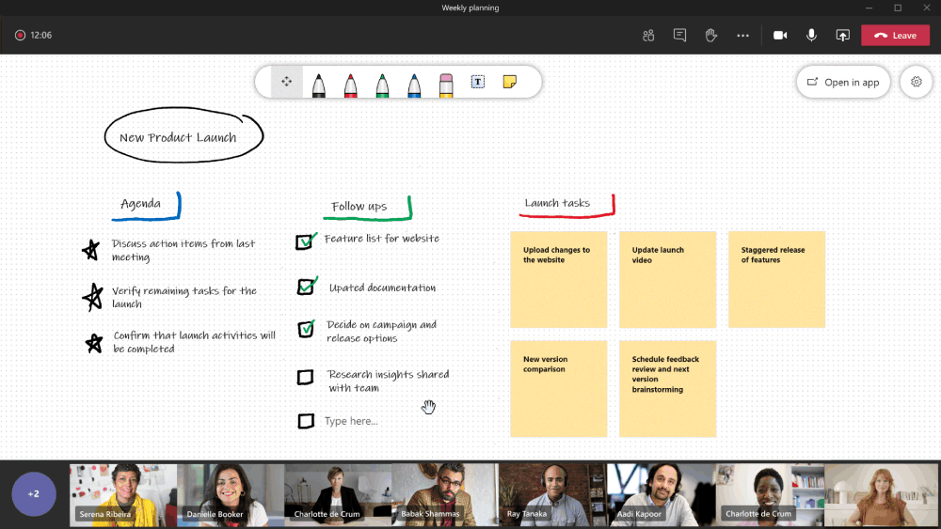Select the move/pan tool

pyautogui.click(x=287, y=83)
